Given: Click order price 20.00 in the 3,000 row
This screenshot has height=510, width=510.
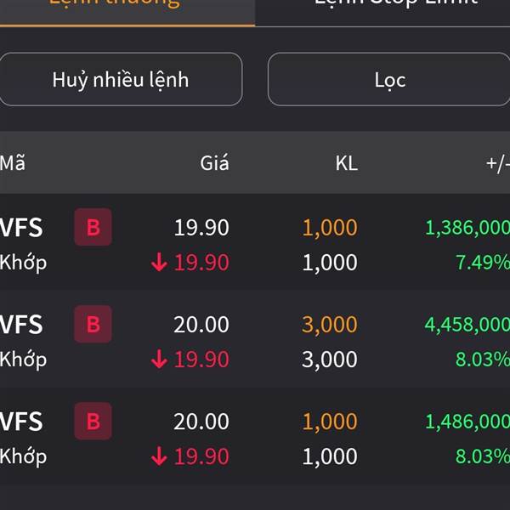Looking at the screenshot, I should (201, 325).
